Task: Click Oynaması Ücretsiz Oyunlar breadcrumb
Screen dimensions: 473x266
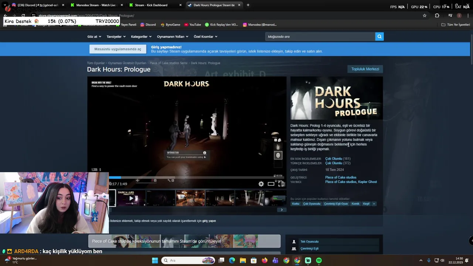Action: coord(127,63)
